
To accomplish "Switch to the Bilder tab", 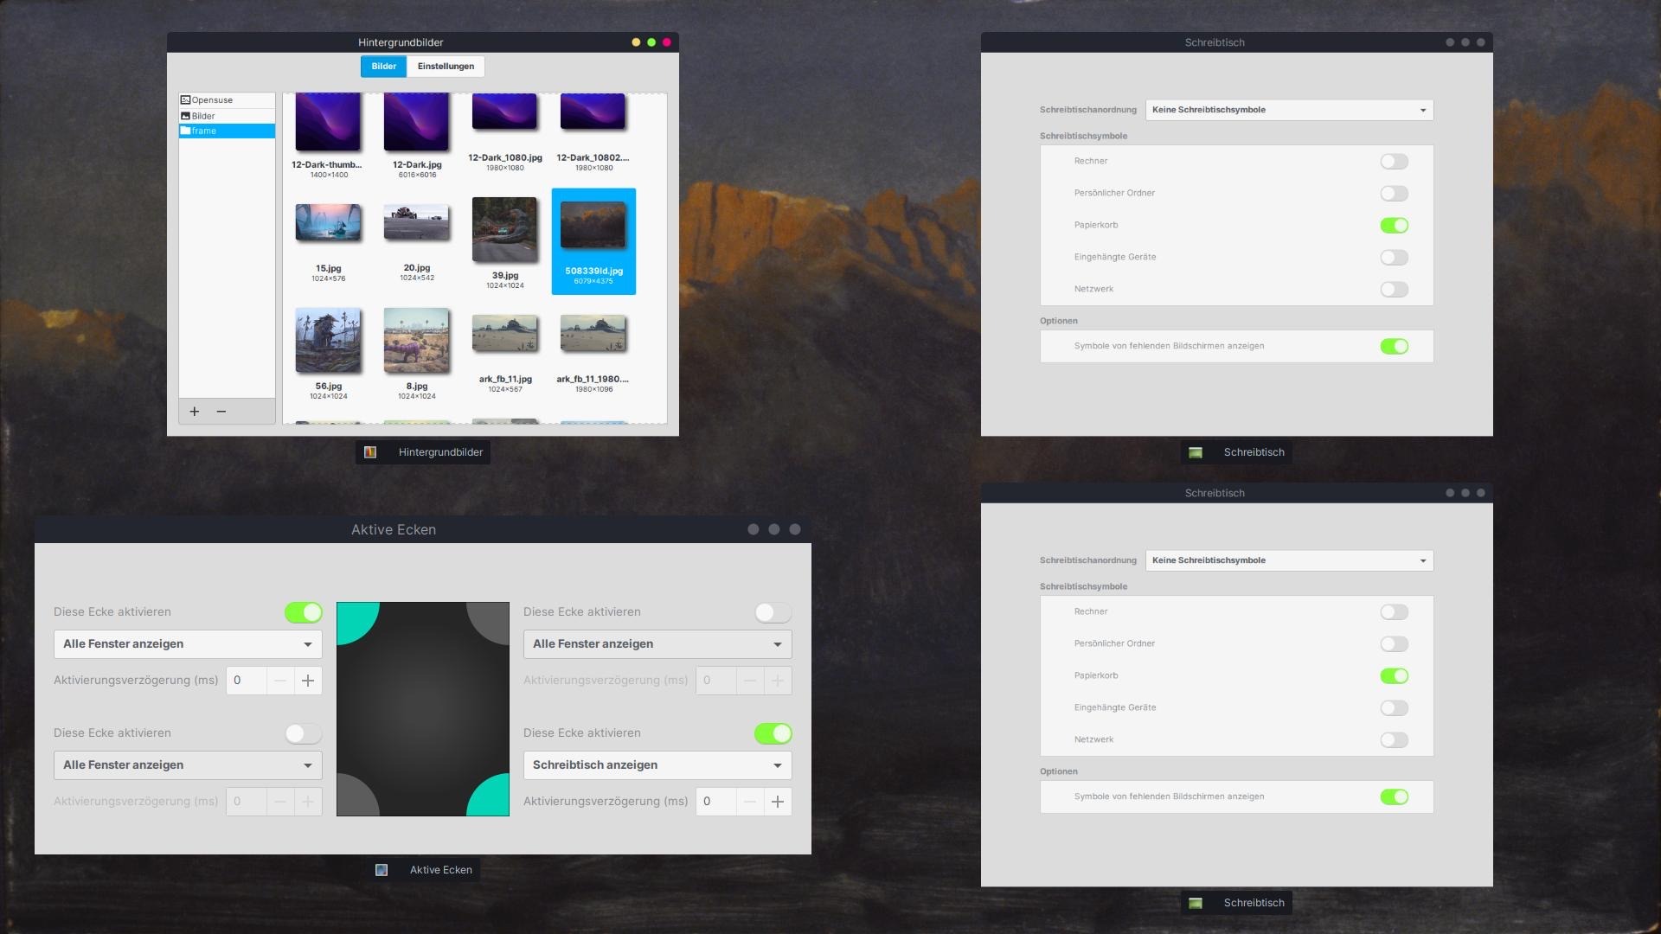I will (383, 67).
